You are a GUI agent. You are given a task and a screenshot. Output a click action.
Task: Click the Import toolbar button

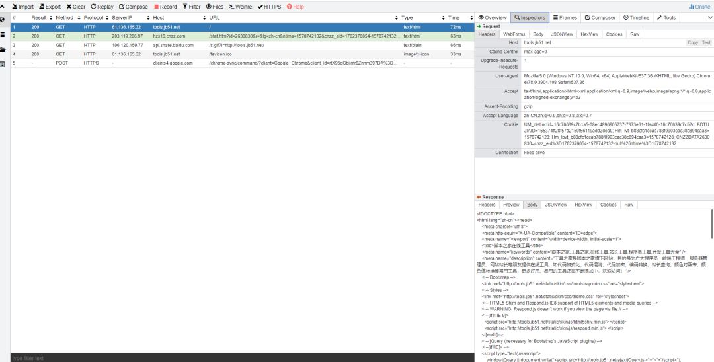22,7
